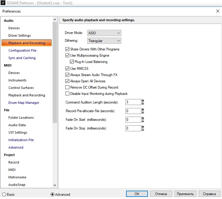Toggle the Use MMCSS checkbox
Screen dimensions: 222x199
tap(67, 68)
